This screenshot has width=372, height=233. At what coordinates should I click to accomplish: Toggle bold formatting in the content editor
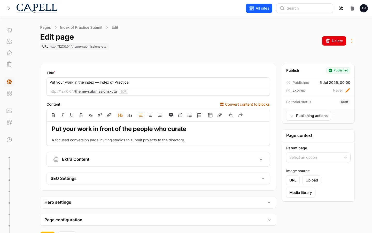coord(53,115)
